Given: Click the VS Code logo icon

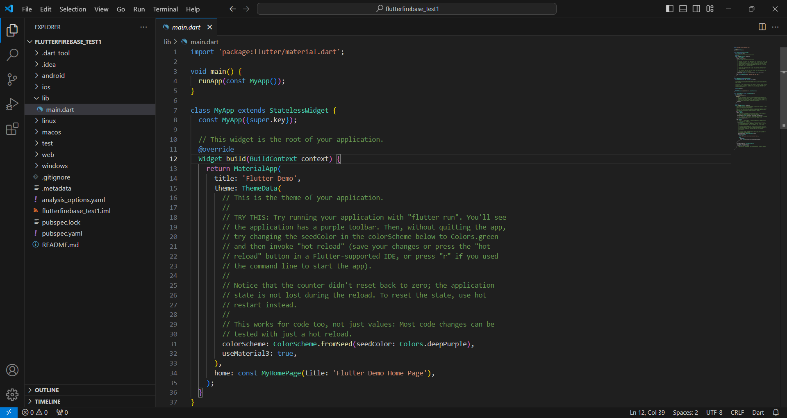Looking at the screenshot, I should point(9,9).
